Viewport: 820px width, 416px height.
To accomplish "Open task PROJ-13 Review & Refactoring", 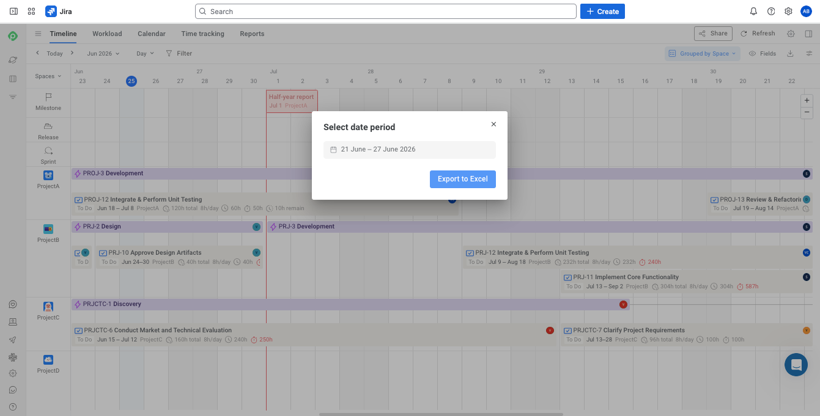I will [761, 203].
